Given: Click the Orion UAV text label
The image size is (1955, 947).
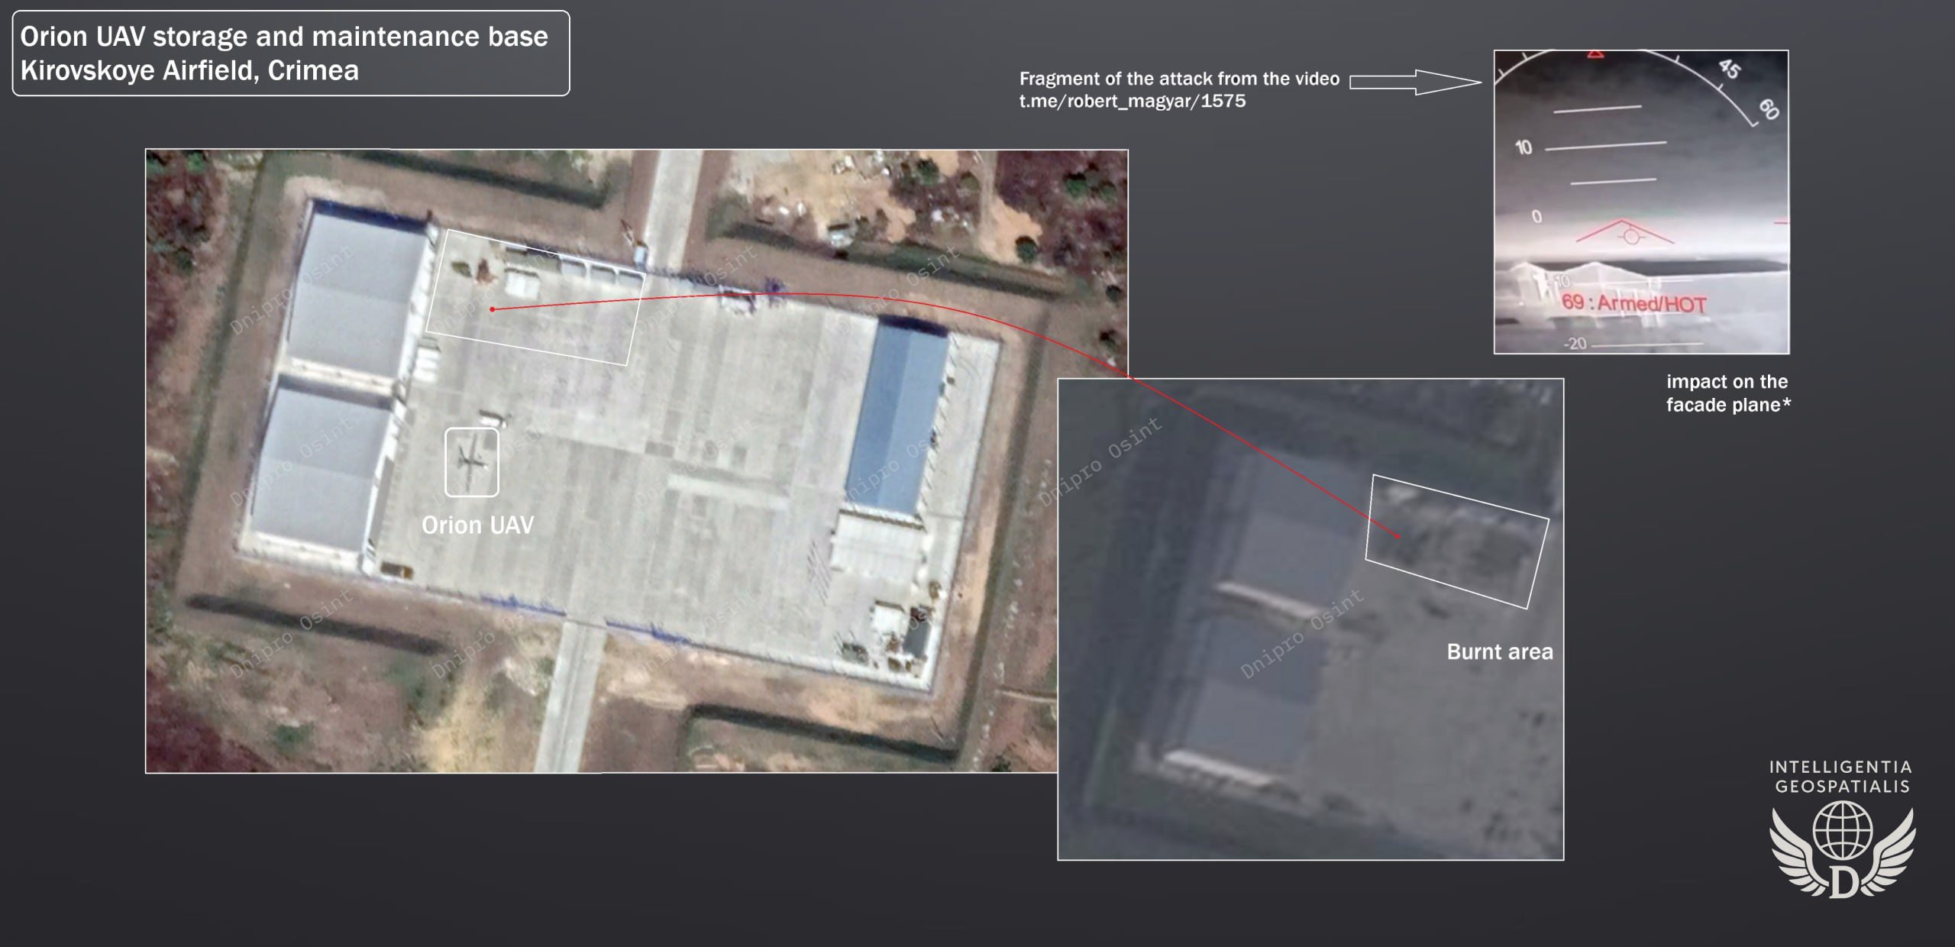Looking at the screenshot, I should pos(477,525).
